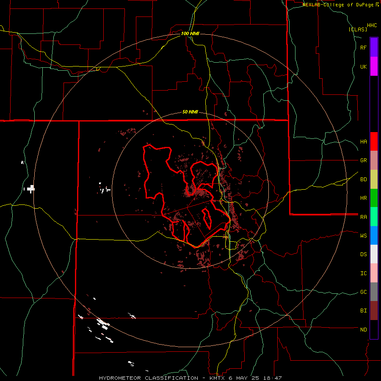Click the ND legend label

(363, 329)
